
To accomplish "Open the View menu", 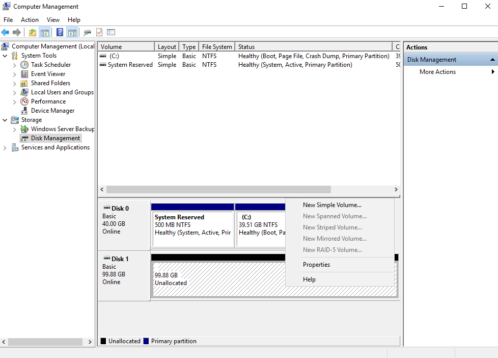I will [x=53, y=20].
